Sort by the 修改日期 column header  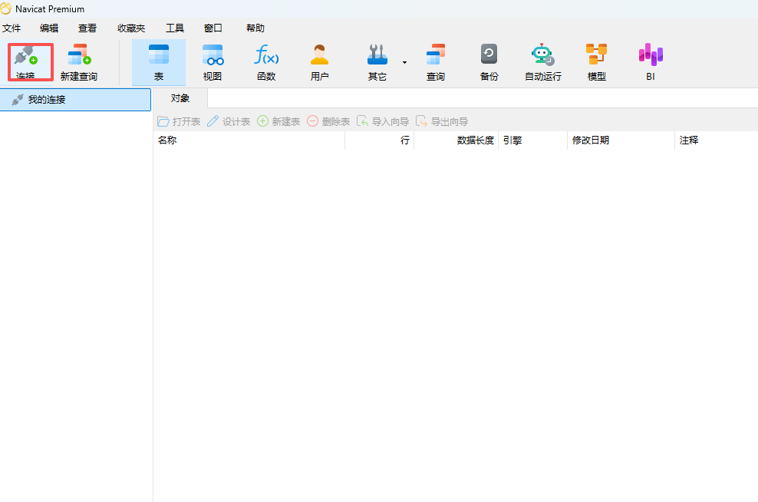click(x=621, y=140)
